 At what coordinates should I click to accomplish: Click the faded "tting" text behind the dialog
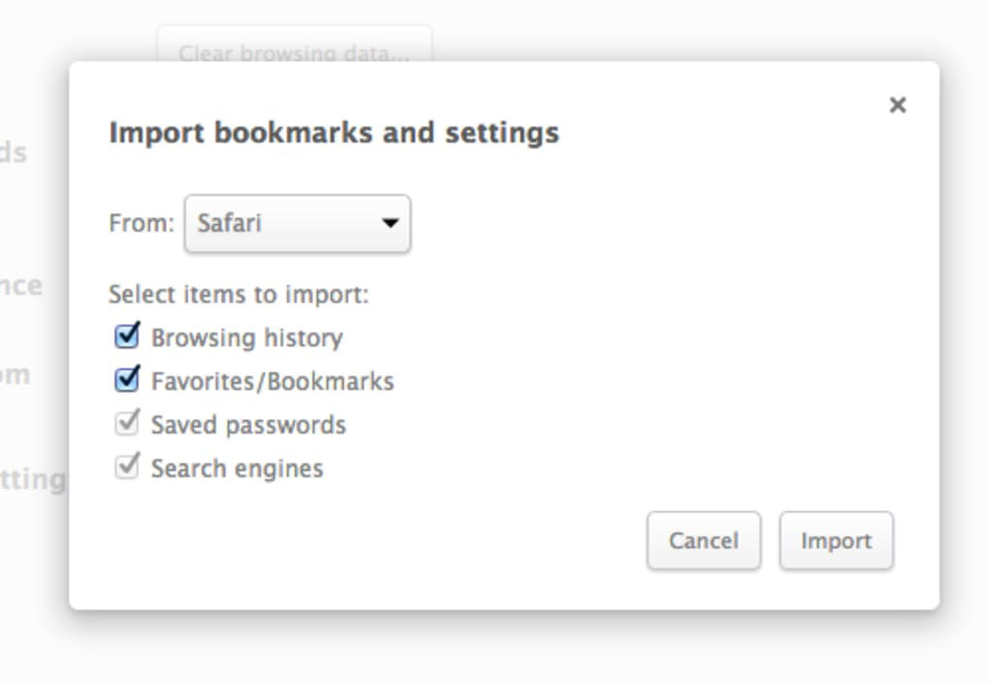coord(33,479)
